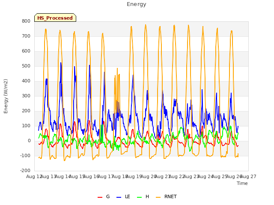
Task: Click the Aug 27 x-axis date label
Action: coord(248,177)
